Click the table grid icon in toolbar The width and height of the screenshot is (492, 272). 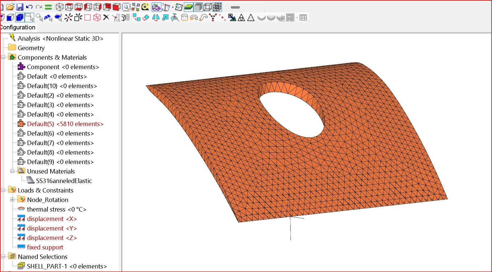coord(303,18)
